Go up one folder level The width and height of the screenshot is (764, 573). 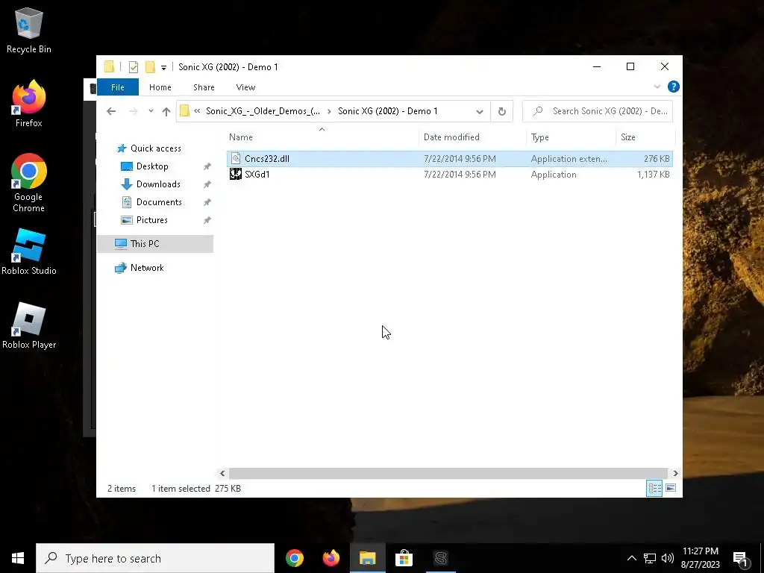point(166,111)
